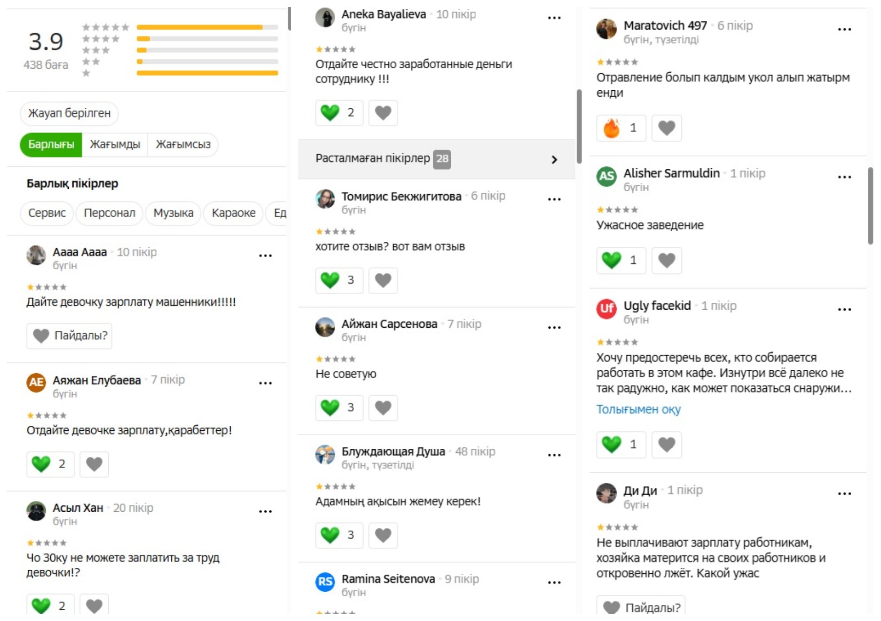Open three-dot menu on Ди Ди's review

[844, 494]
